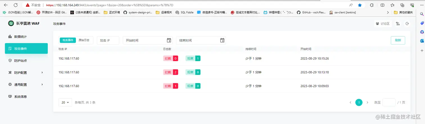Switch to 原始日志 view
The height and width of the screenshot is (124, 425).
[84, 40]
